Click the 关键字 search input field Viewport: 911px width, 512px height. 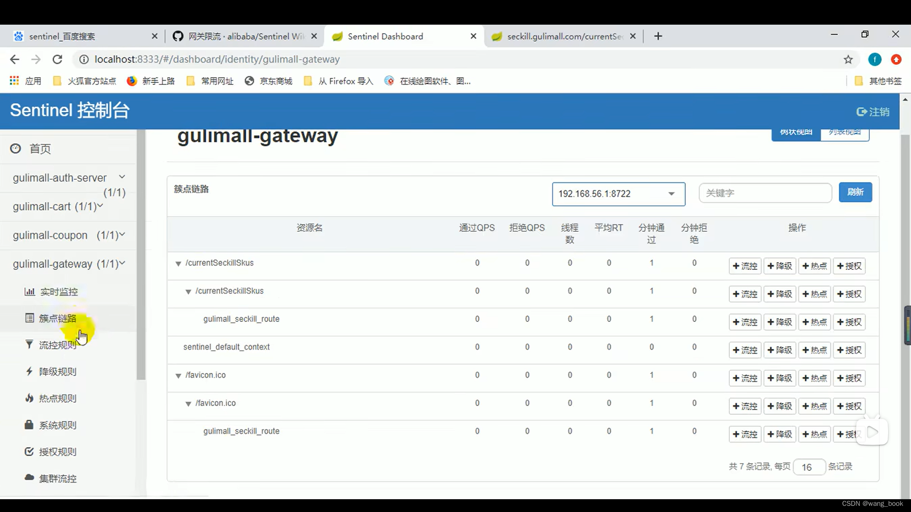[x=765, y=193]
